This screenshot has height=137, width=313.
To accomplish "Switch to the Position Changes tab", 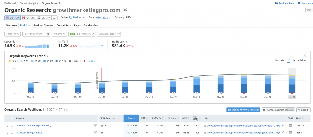I will pyautogui.click(x=43, y=25).
